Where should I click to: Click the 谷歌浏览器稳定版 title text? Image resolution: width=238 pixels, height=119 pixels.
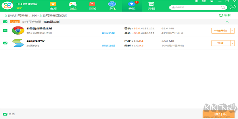40,28
